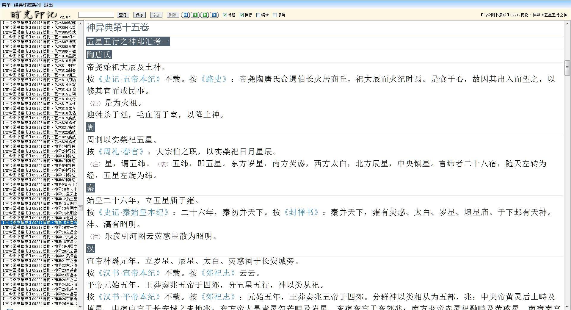Image resolution: width=571 pixels, height=310 pixels.
Task: Select list row 09180博物·艺术808商贾
Action: [x=39, y=46]
